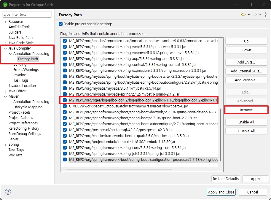Open the forward history dropdown arrow
This screenshot has width=271, height=200.
(x=260, y=15)
